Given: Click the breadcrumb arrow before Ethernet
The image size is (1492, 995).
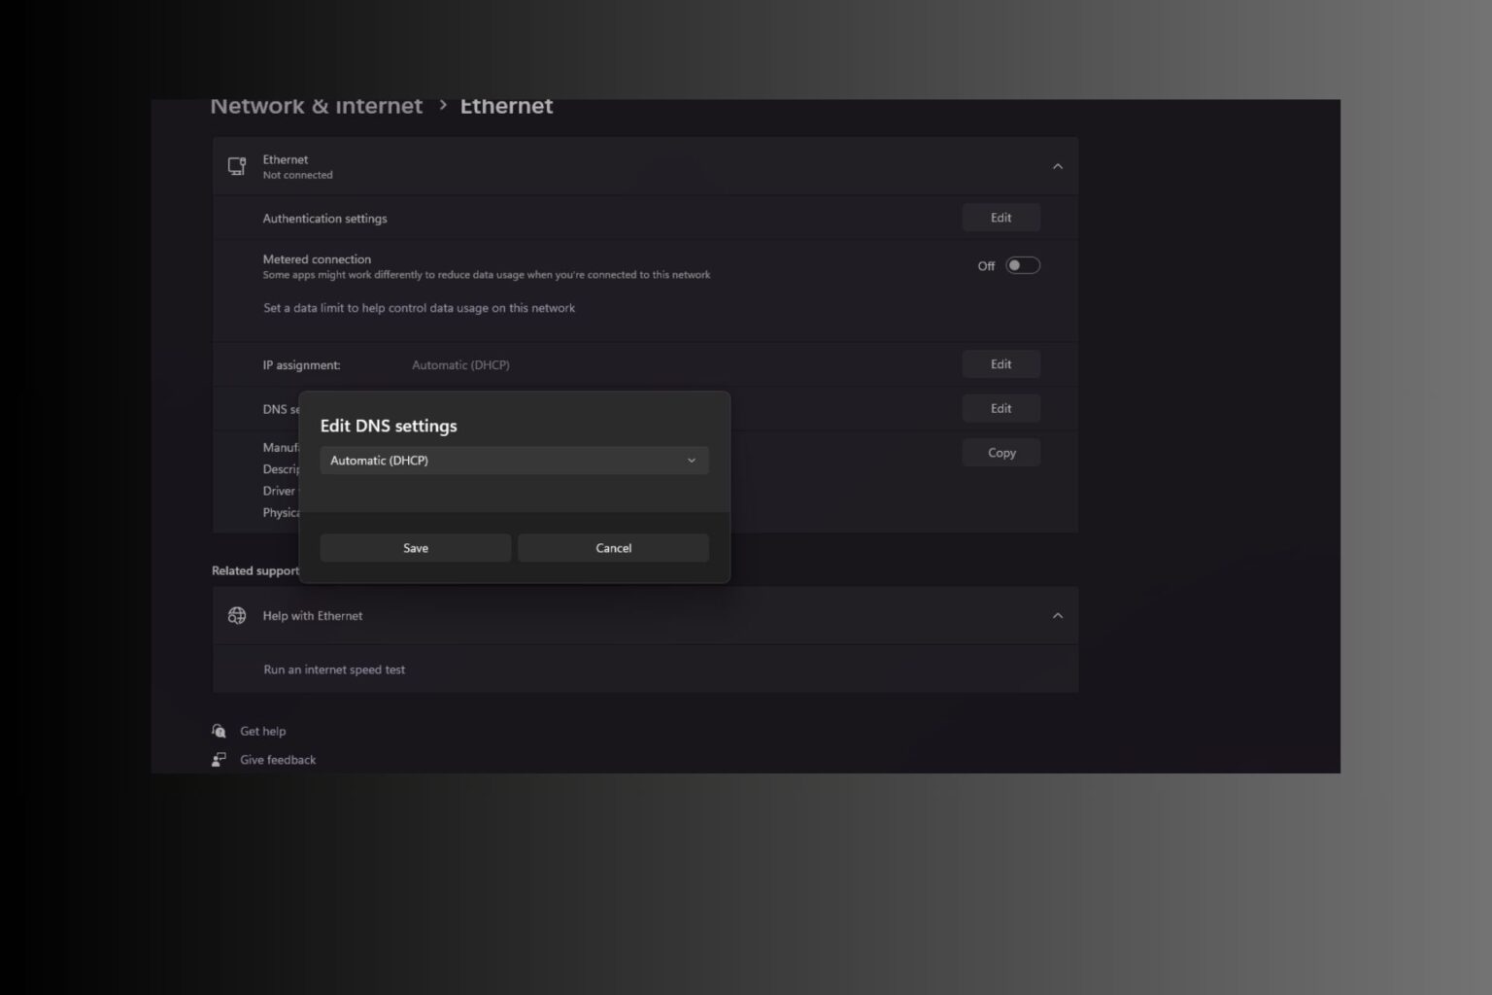Looking at the screenshot, I should click(x=443, y=106).
